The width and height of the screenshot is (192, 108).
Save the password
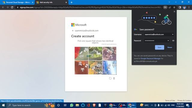[x=159, y=47]
